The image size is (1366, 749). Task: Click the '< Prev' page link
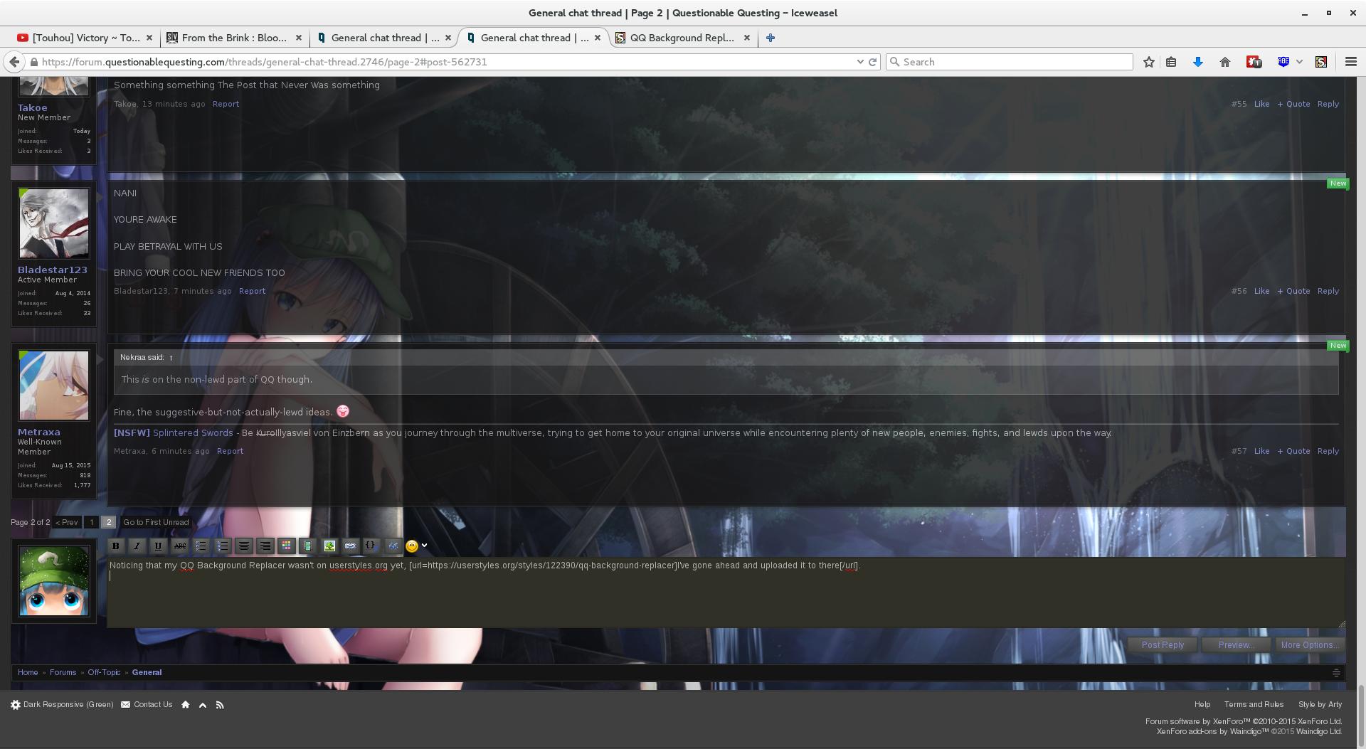[x=67, y=522]
